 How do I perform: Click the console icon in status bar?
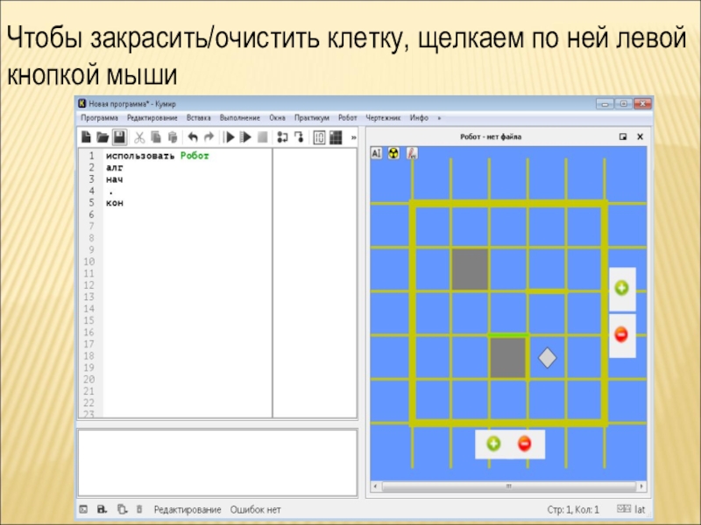pyautogui.click(x=83, y=509)
